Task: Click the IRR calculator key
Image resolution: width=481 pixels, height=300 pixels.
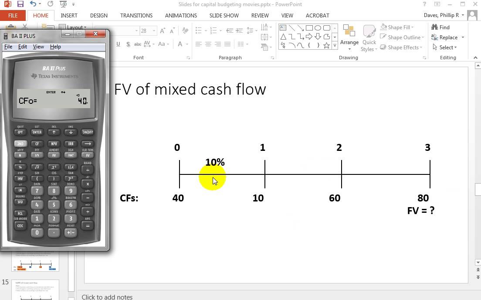Action: (71, 144)
